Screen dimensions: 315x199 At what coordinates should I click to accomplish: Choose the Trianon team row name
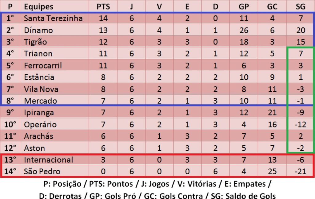38,54
